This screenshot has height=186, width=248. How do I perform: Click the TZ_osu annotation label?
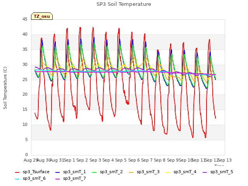tap(42, 16)
